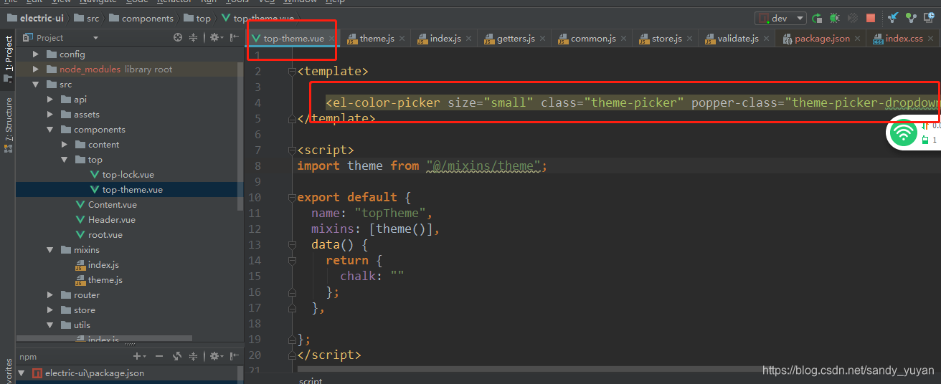Click the green Debug bug icon
The width and height of the screenshot is (941, 384).
coord(835,18)
